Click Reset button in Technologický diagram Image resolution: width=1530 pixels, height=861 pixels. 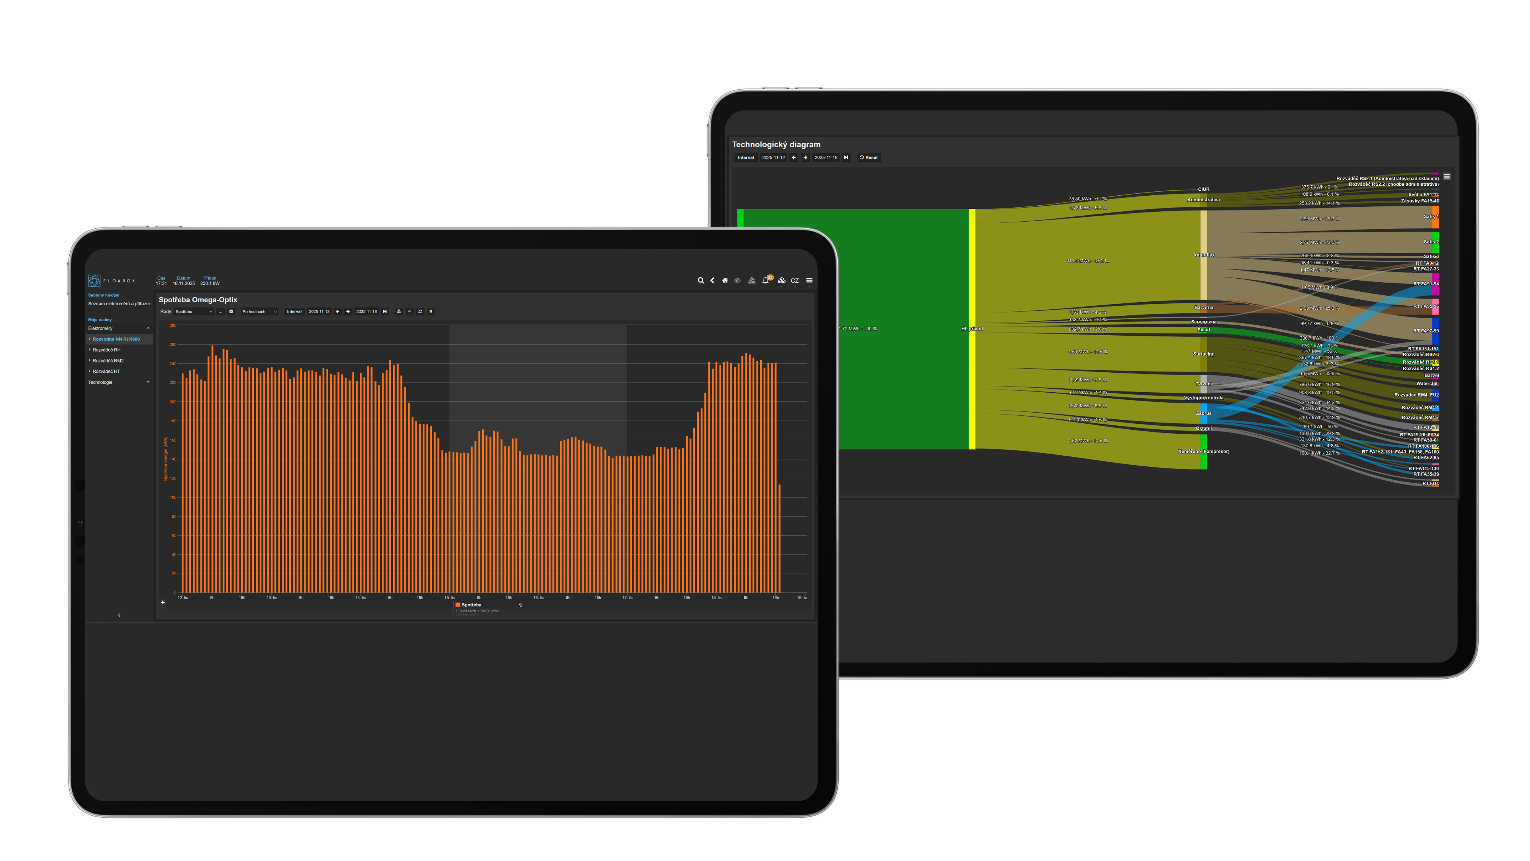[x=868, y=157]
